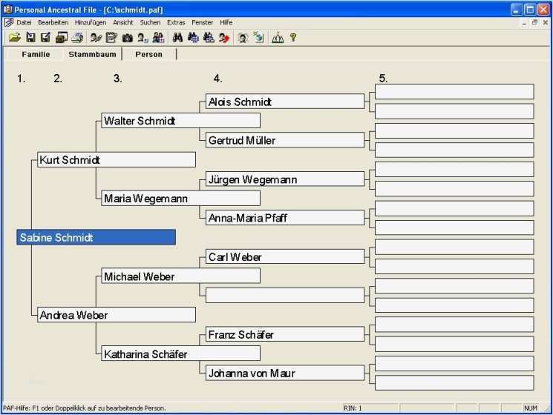Screen dimensions: 553x415
Task: Switch to the Person tab
Action: (x=149, y=54)
